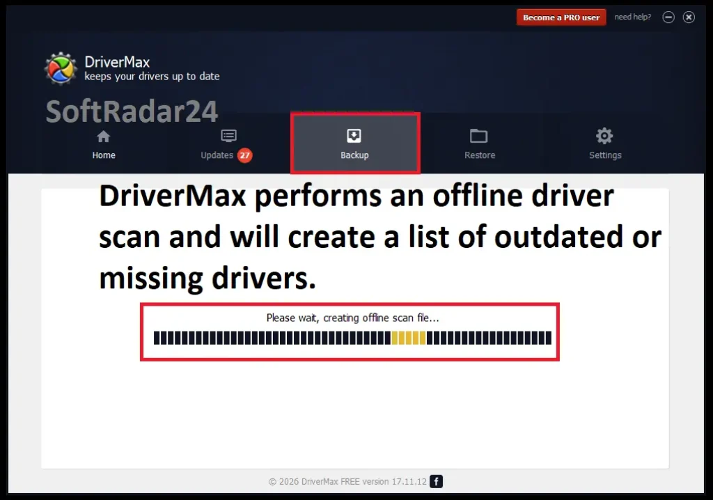Open the Updates list icon

coord(228,136)
